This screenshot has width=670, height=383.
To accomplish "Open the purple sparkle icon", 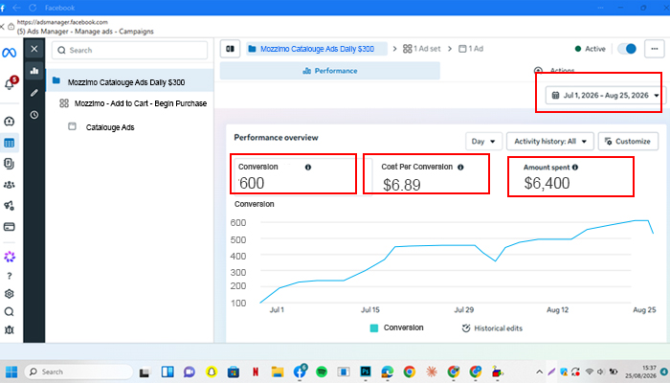I will tap(10, 257).
